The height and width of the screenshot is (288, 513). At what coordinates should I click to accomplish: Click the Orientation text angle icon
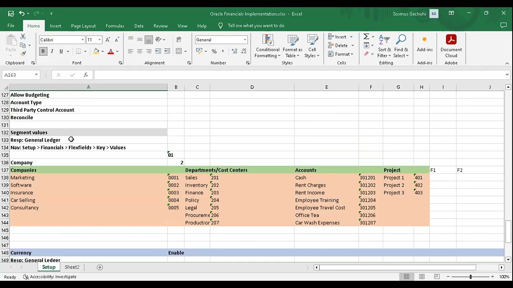coord(158,39)
